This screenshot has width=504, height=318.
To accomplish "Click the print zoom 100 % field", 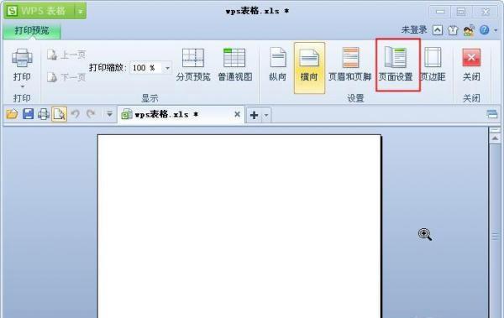I will (146, 68).
